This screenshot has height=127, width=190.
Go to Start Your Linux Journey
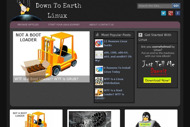click(x=64, y=25)
